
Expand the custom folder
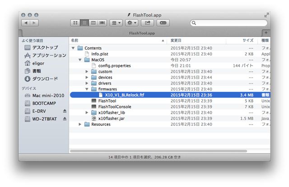point(87,71)
